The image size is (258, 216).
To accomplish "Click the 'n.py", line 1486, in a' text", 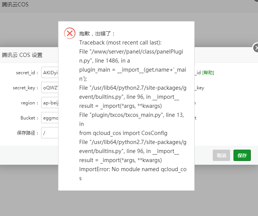I will (104, 61).
